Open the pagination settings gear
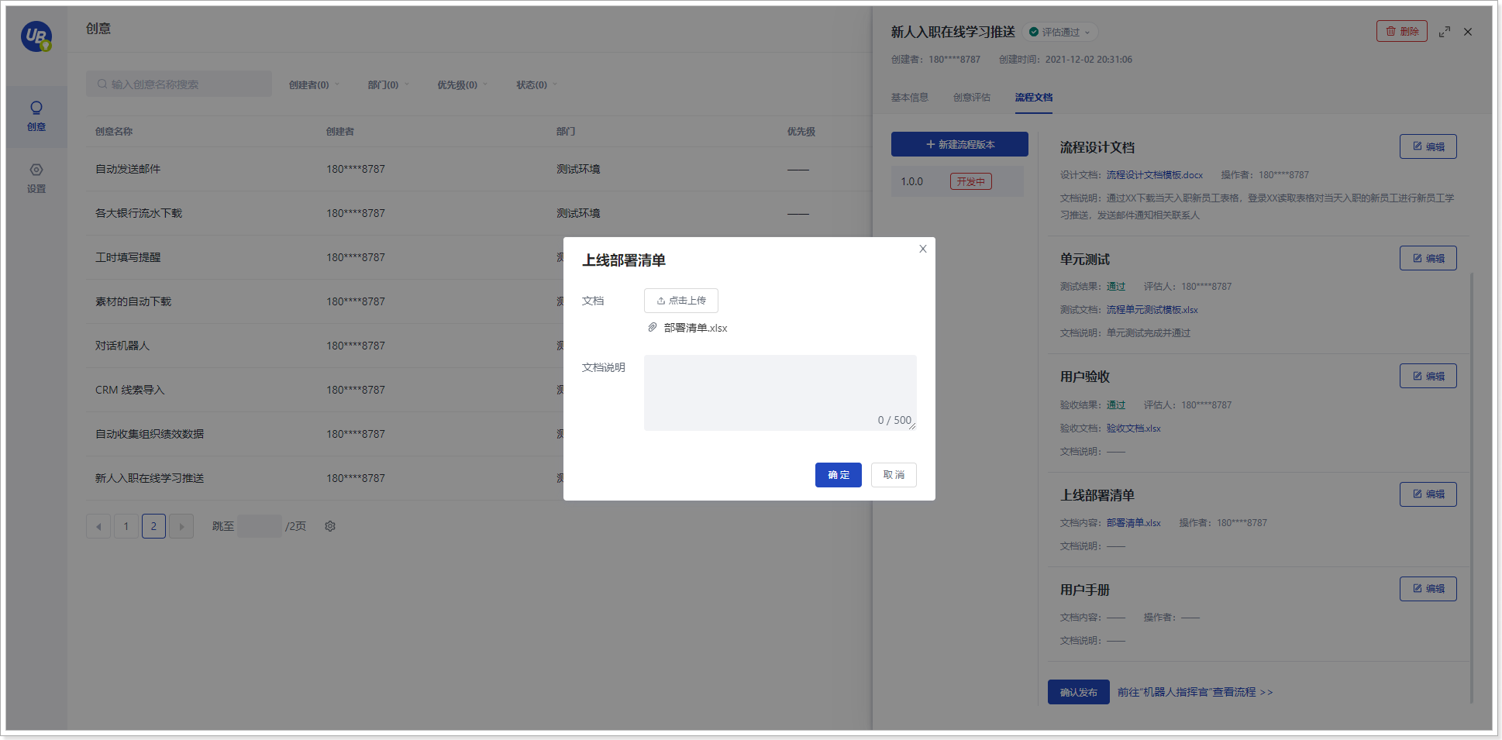This screenshot has width=1502, height=740. [x=330, y=526]
